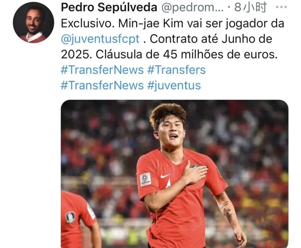
Task: Open the three-dot more options menu
Action: point(281,7)
